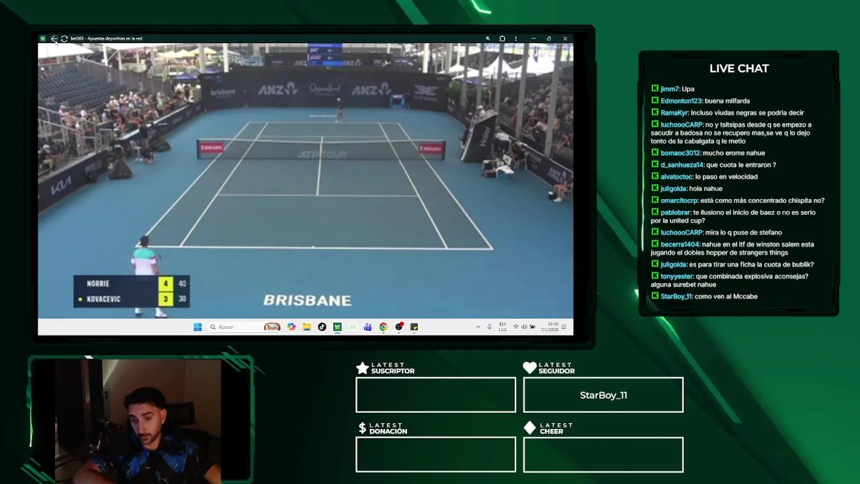Viewport: 860px width, 484px height.
Task: Click the Latest Suscriptor star icon
Action: pyautogui.click(x=362, y=368)
